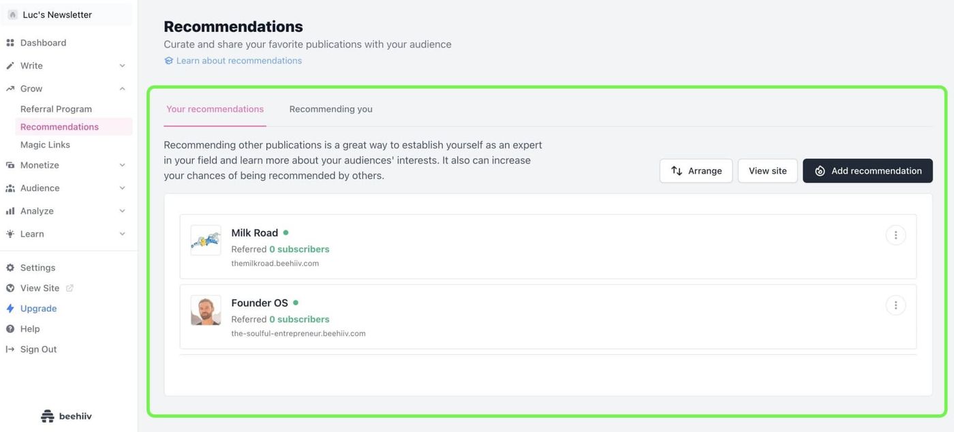Click the Upgrade lightning bolt icon
The image size is (954, 432).
point(10,309)
